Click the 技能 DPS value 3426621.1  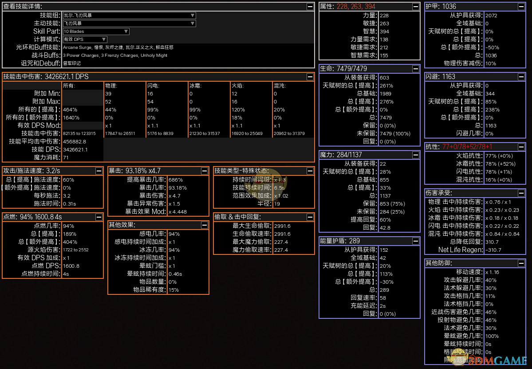pos(75,150)
